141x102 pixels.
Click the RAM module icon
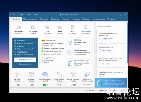point(60,27)
